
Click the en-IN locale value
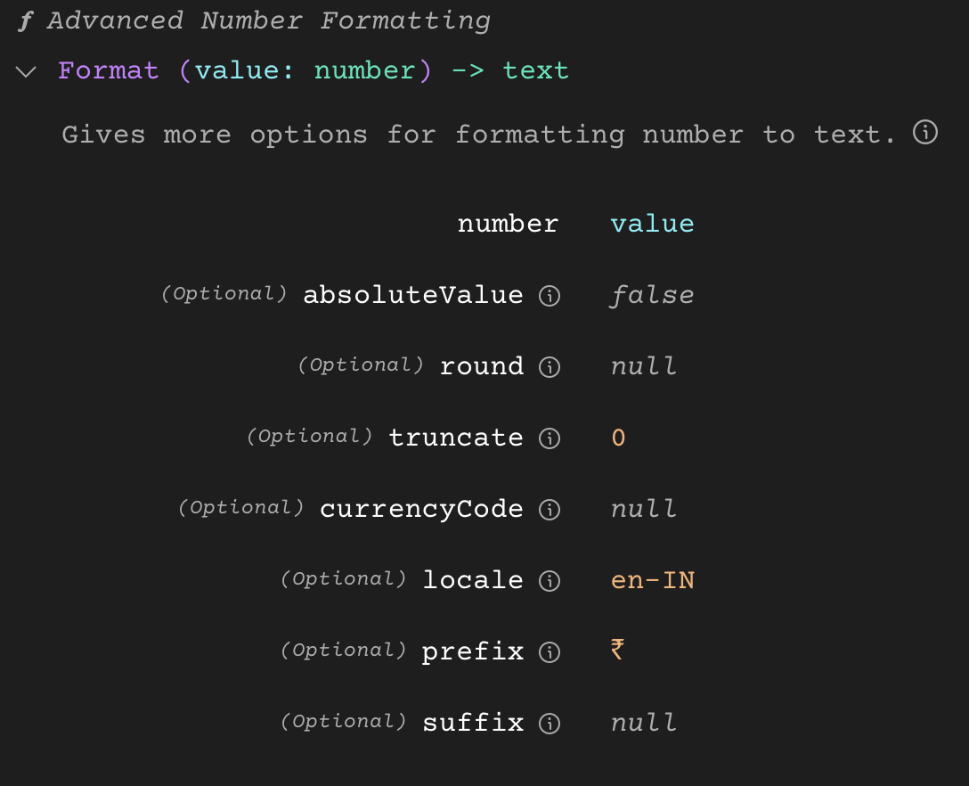[653, 580]
